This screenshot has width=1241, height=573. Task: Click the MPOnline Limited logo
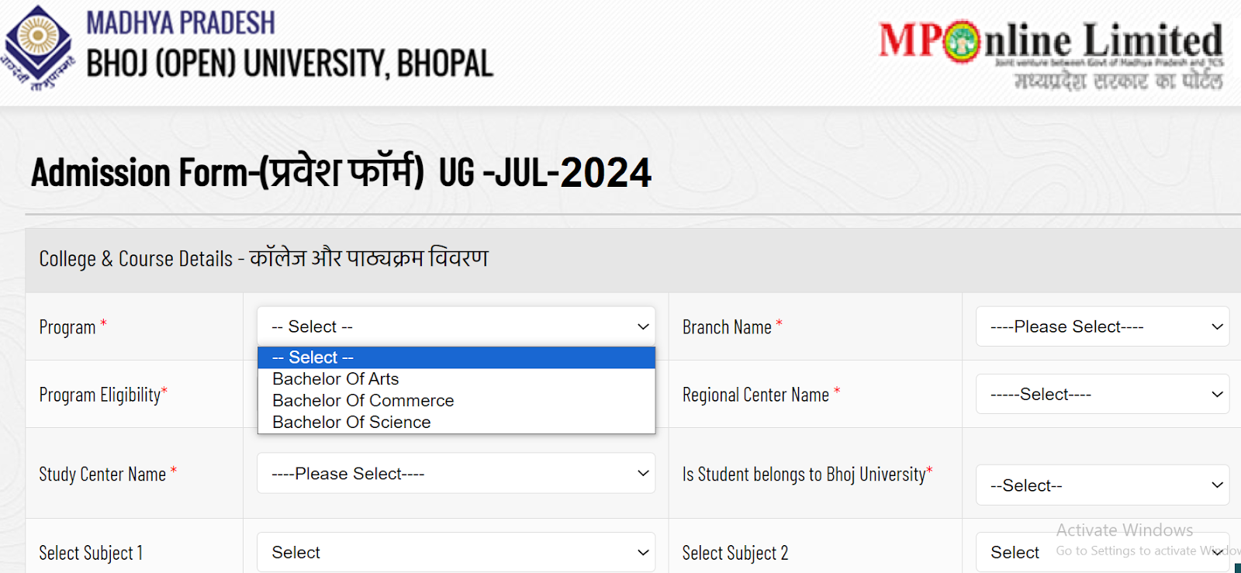point(1050,54)
